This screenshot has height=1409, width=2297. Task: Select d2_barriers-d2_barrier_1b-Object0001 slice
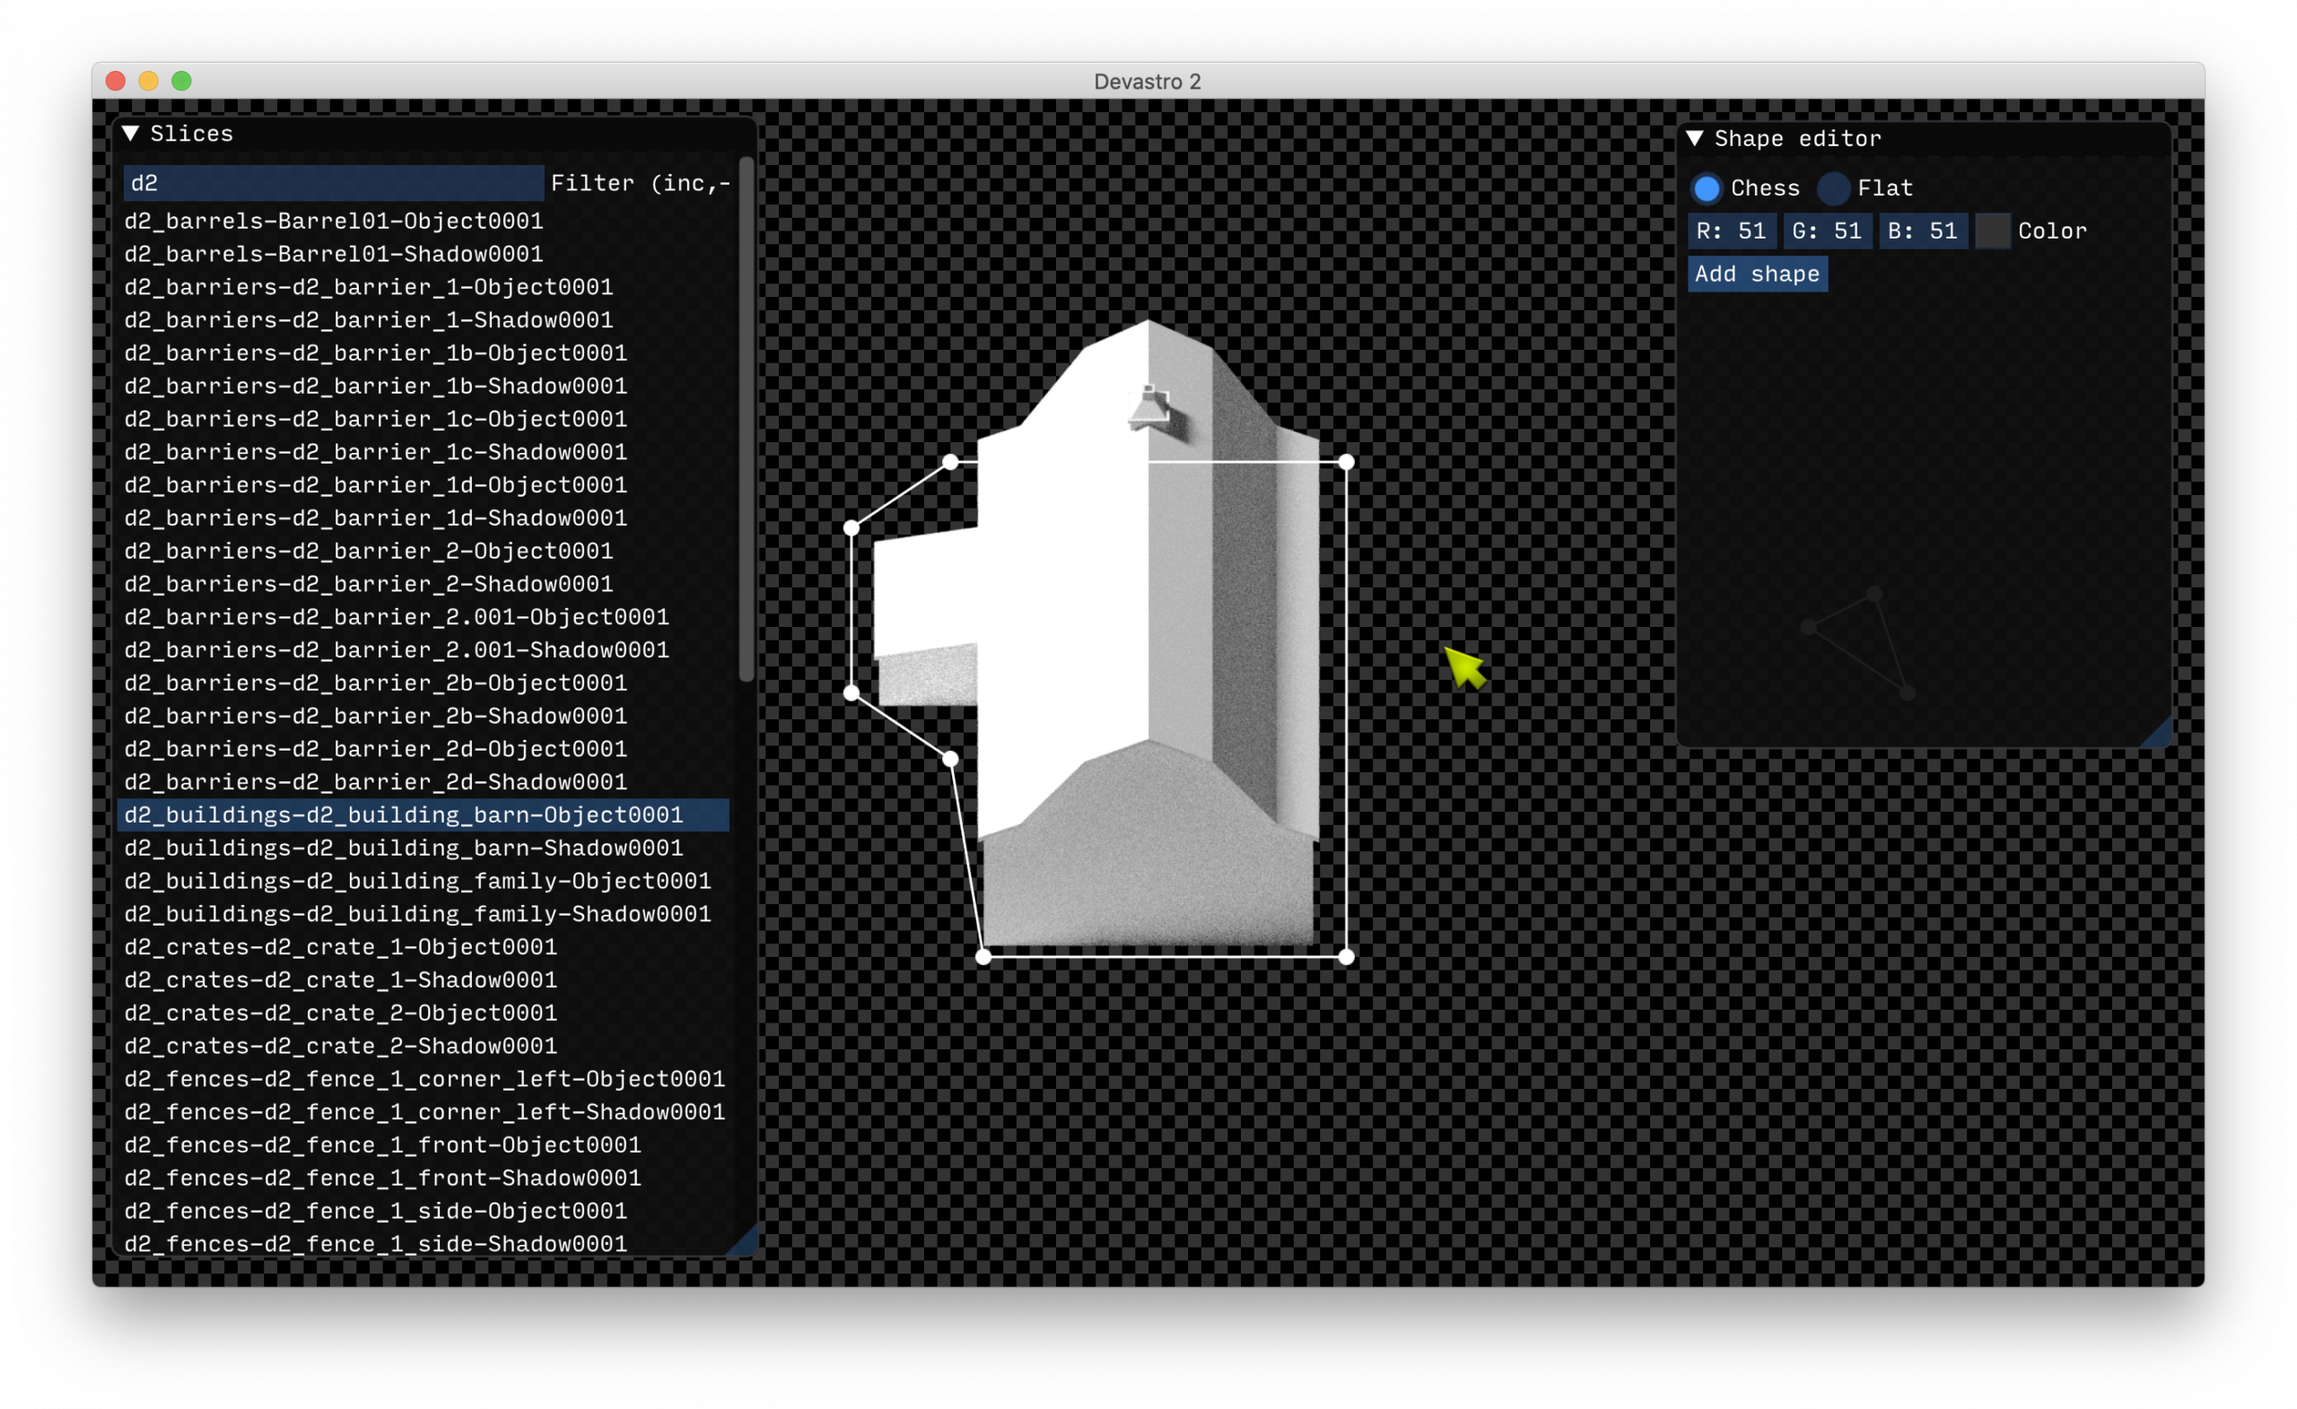[424, 353]
